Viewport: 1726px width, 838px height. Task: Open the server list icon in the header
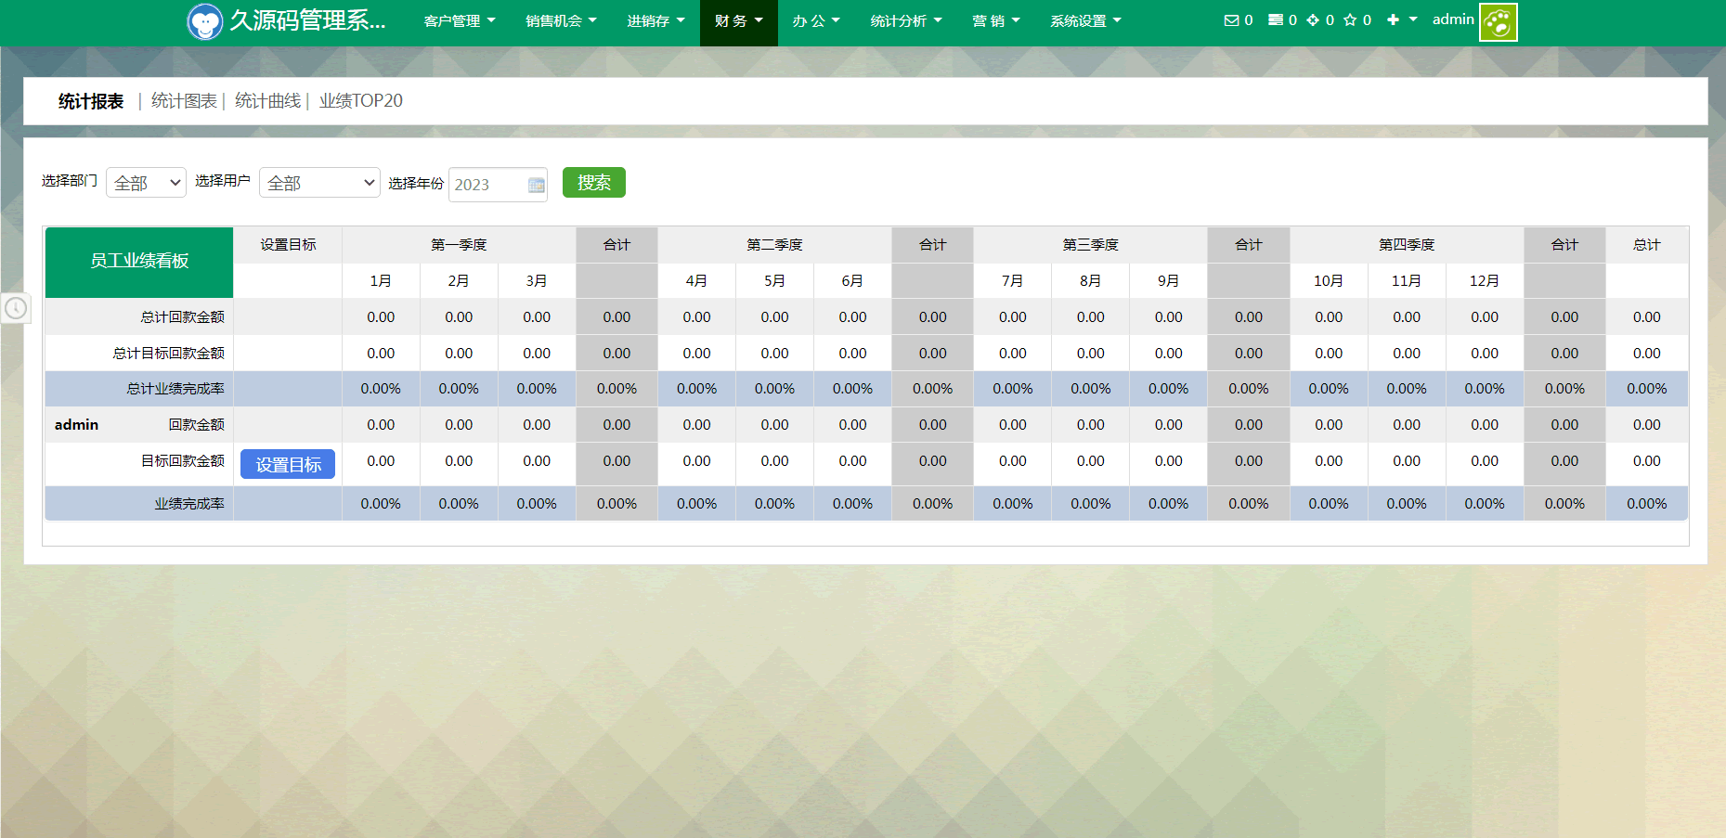point(1276,20)
